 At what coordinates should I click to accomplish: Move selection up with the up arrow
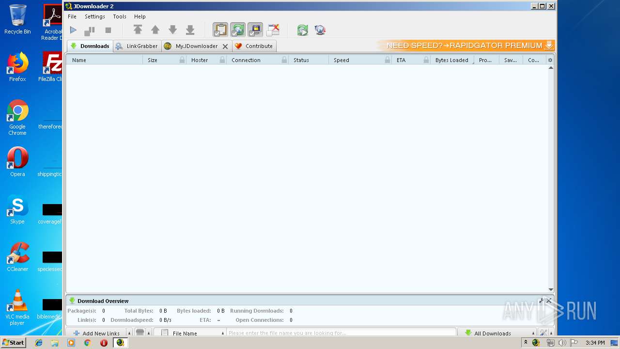pos(155,30)
